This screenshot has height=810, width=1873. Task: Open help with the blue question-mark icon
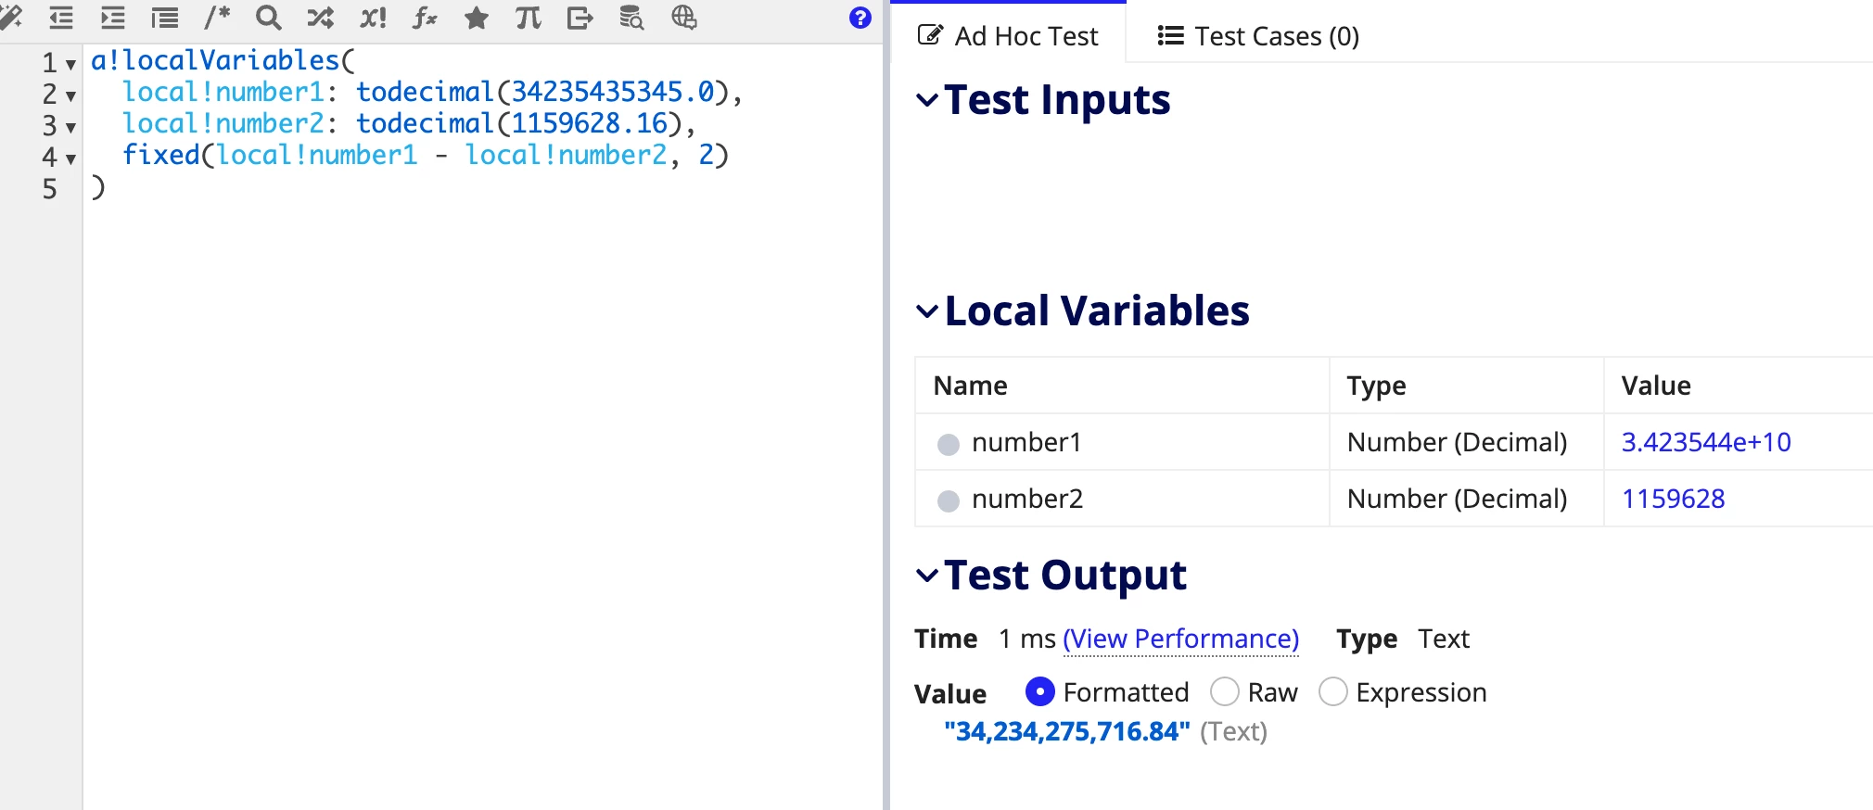860,18
